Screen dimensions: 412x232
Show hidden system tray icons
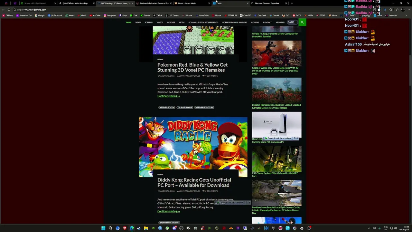(369, 228)
